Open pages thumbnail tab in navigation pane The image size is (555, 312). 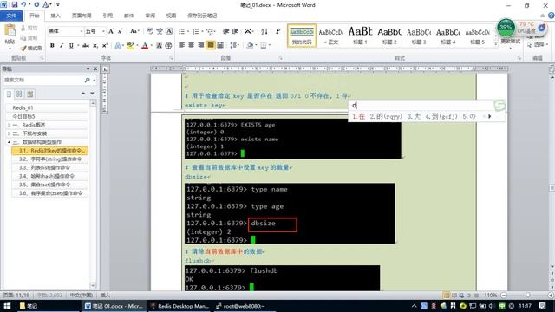pos(19,94)
